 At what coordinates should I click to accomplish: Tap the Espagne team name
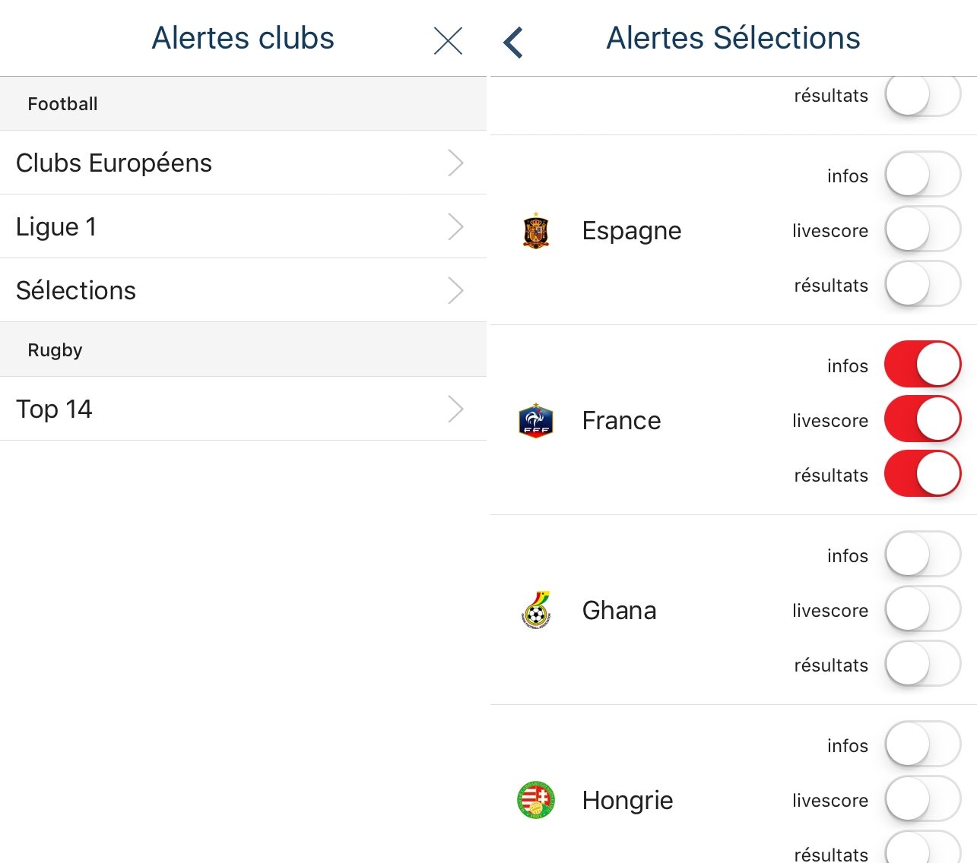click(x=632, y=231)
